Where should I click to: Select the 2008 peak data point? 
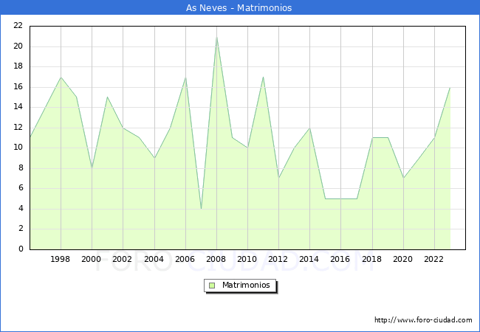point(216,37)
